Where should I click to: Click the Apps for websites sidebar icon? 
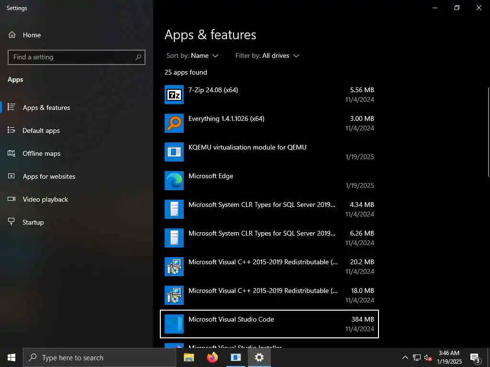[x=11, y=176]
